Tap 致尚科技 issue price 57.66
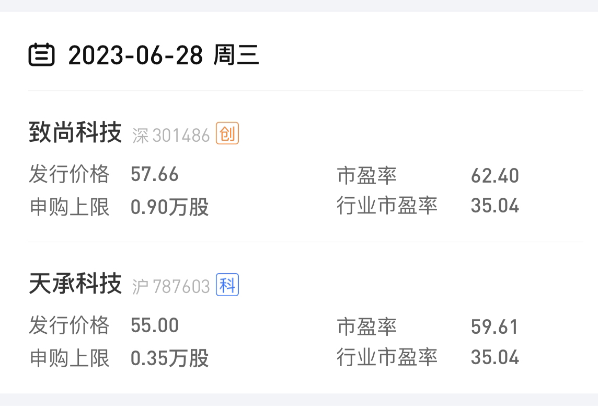Image resolution: width=598 pixels, height=406 pixels. pos(154,174)
